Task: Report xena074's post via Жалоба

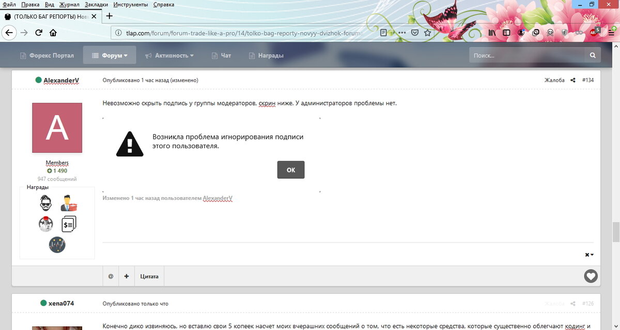Action: tap(554, 304)
